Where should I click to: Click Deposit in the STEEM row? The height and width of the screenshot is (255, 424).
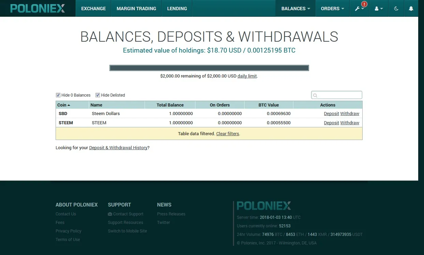pos(331,123)
